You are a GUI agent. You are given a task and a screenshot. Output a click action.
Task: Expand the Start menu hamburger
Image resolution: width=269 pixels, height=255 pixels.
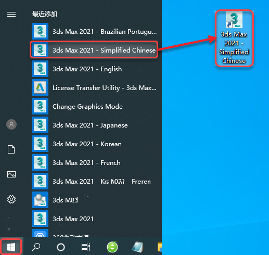(11, 14)
